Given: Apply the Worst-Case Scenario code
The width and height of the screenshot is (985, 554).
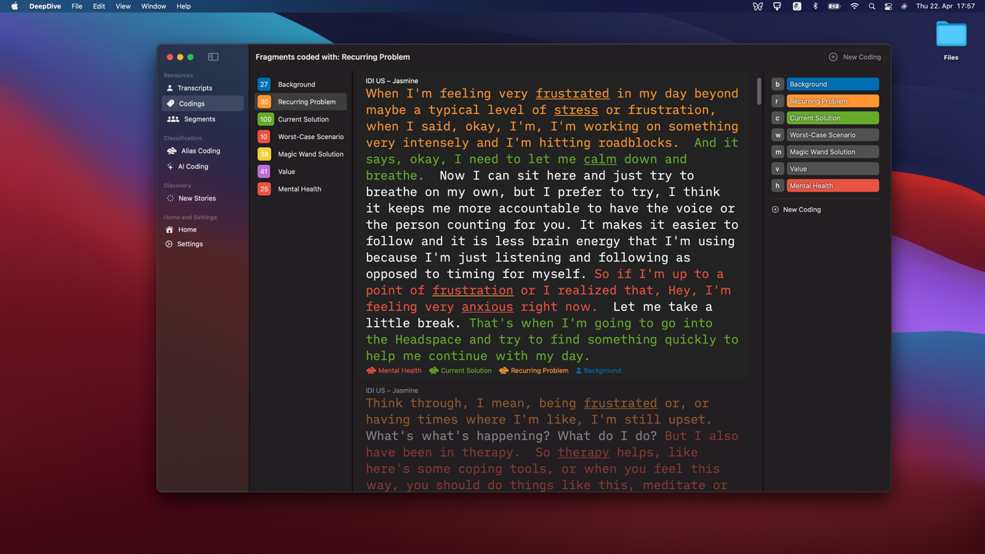Looking at the screenshot, I should point(832,135).
